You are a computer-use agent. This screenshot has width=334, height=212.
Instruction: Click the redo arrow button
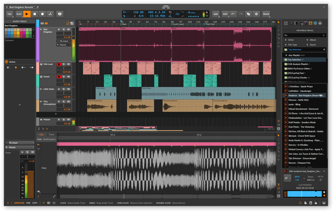[241, 14]
